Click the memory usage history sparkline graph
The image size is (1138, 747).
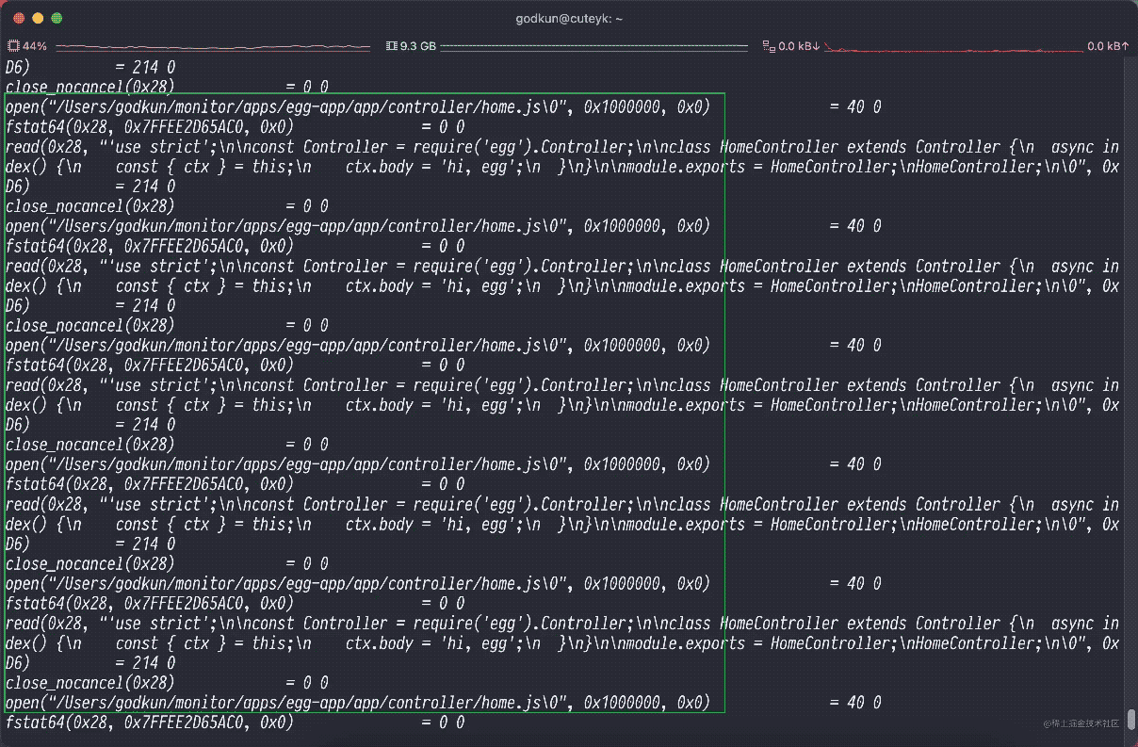point(593,46)
